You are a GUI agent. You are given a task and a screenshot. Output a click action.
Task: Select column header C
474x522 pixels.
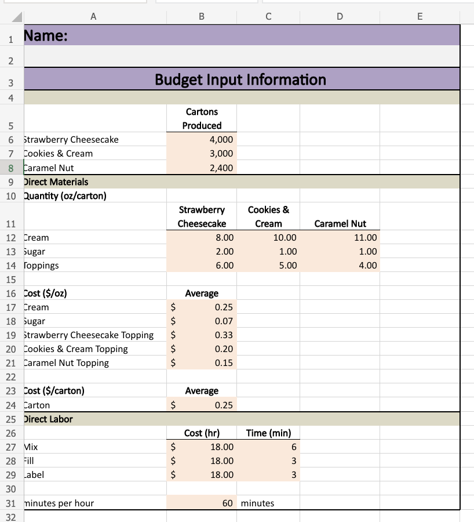pos(268,16)
